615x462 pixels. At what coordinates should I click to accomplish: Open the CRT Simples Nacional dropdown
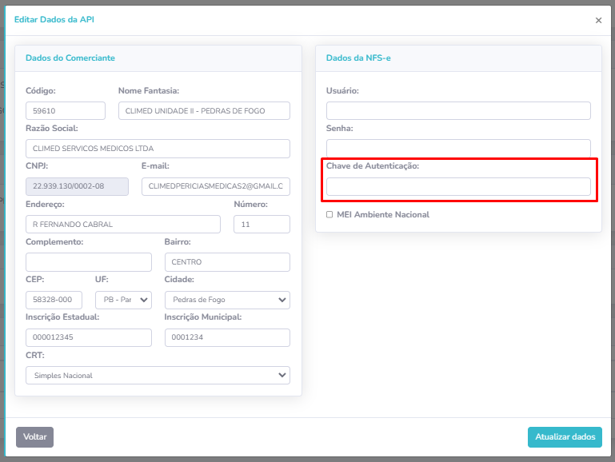(158, 375)
